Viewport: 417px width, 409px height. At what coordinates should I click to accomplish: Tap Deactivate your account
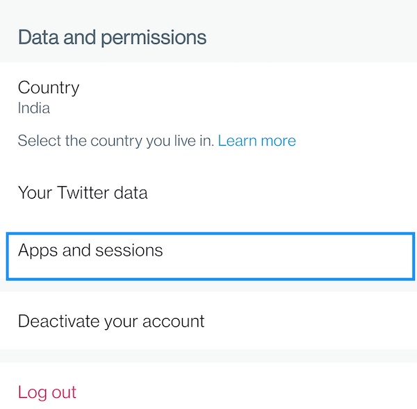point(111,322)
